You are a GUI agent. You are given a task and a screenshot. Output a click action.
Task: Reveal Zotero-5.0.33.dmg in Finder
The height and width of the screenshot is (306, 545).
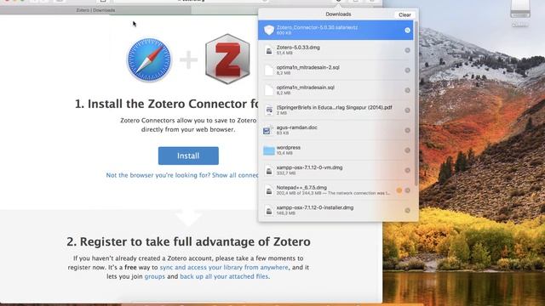407,50
